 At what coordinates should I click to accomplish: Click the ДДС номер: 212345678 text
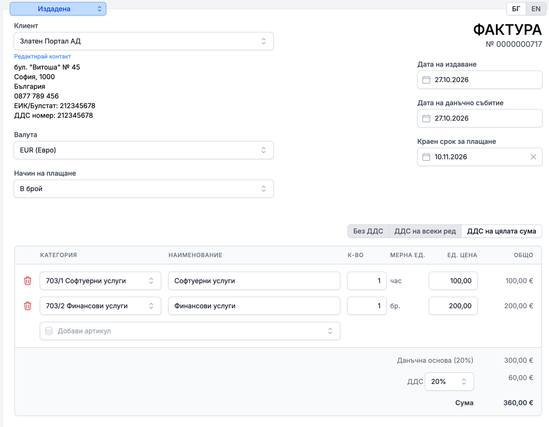tap(54, 115)
